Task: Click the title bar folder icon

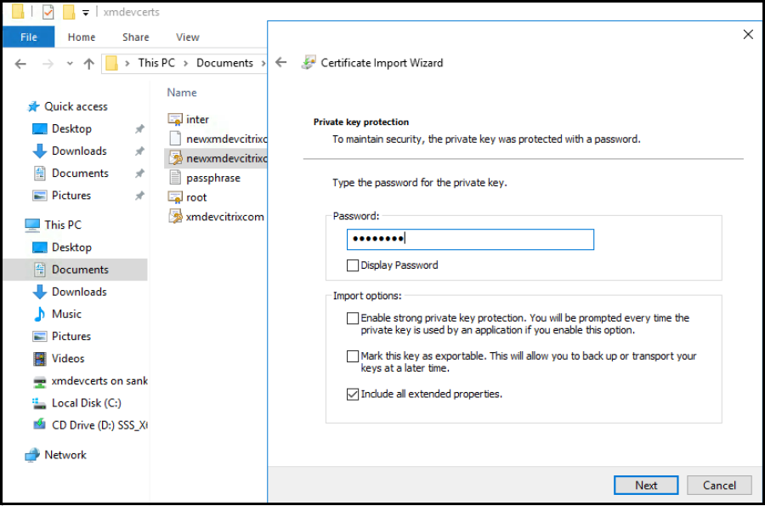Action: 18,11
